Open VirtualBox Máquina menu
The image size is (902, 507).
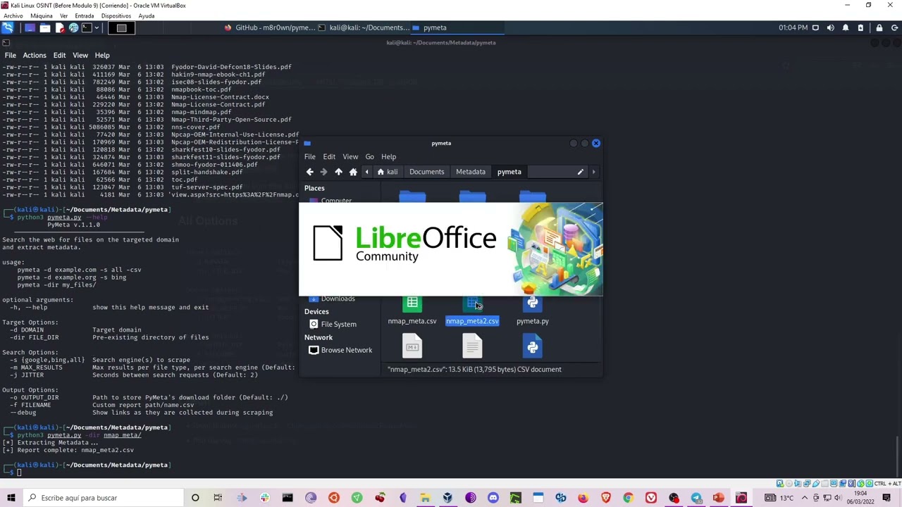pos(41,15)
